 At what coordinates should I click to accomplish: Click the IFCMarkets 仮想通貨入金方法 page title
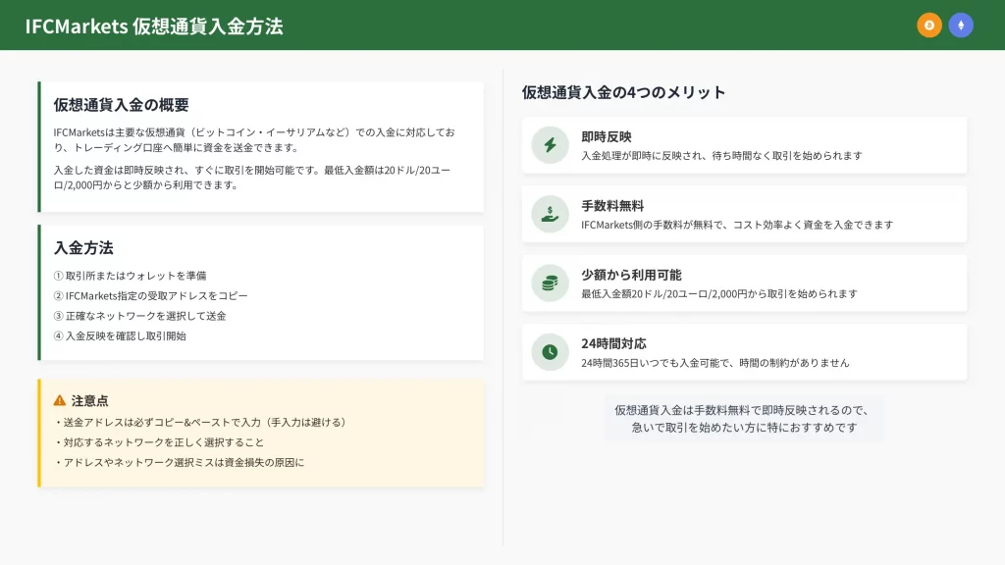pos(154,26)
